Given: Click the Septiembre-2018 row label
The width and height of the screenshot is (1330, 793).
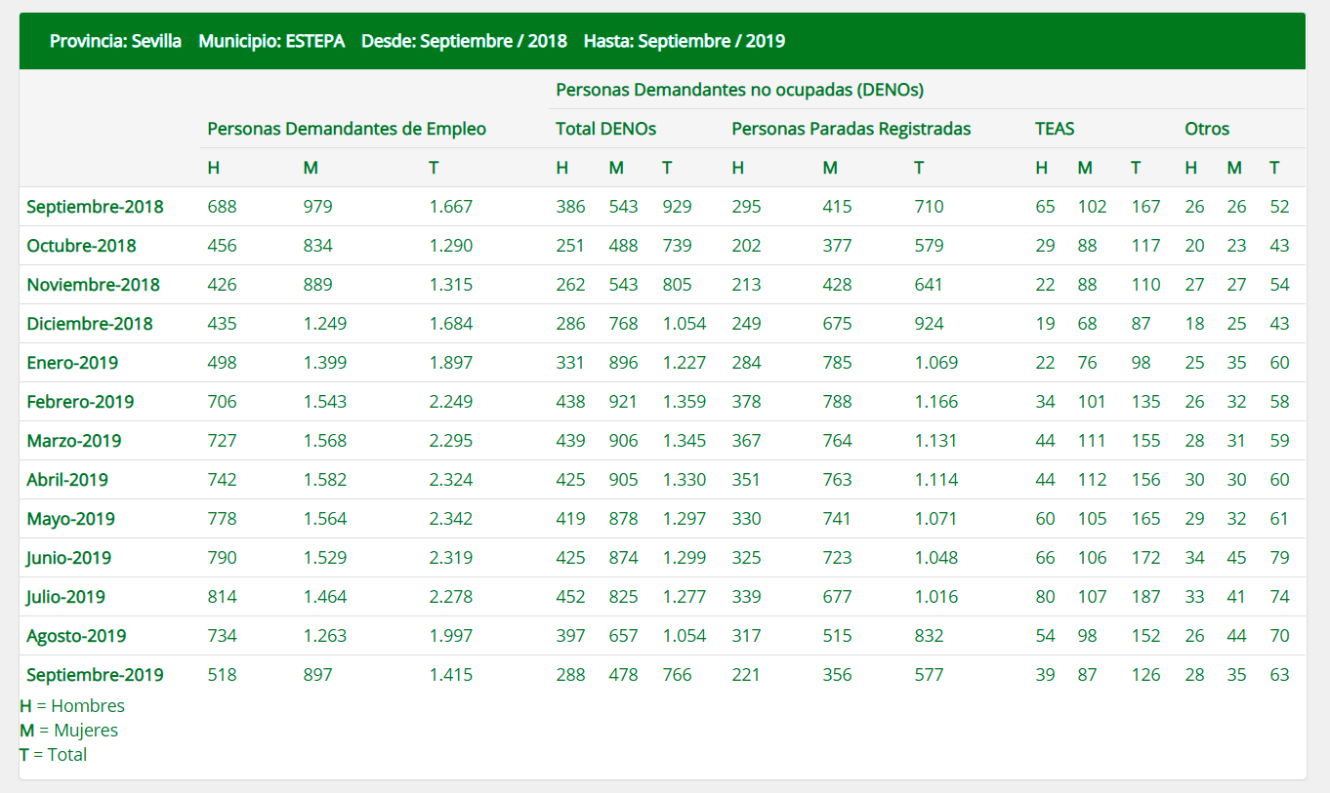Looking at the screenshot, I should (x=95, y=207).
